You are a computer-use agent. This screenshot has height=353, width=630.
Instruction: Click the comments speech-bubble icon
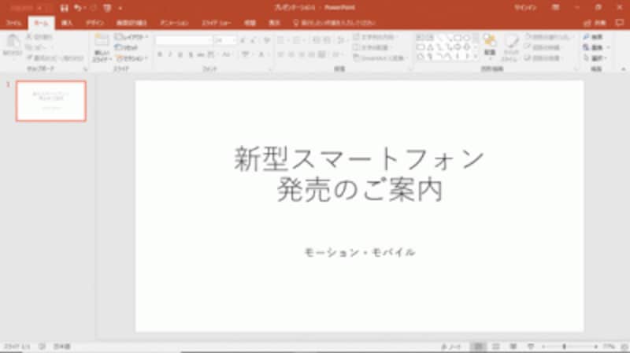click(620, 23)
